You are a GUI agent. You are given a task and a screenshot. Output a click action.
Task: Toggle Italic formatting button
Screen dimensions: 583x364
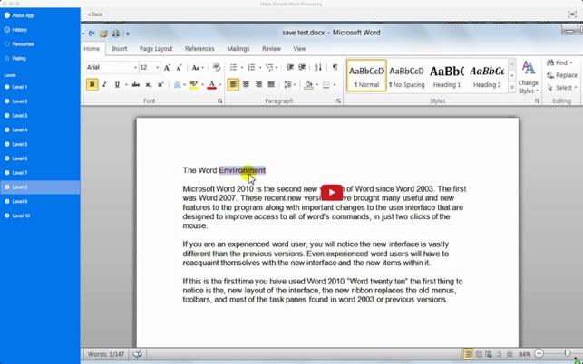[104, 85]
